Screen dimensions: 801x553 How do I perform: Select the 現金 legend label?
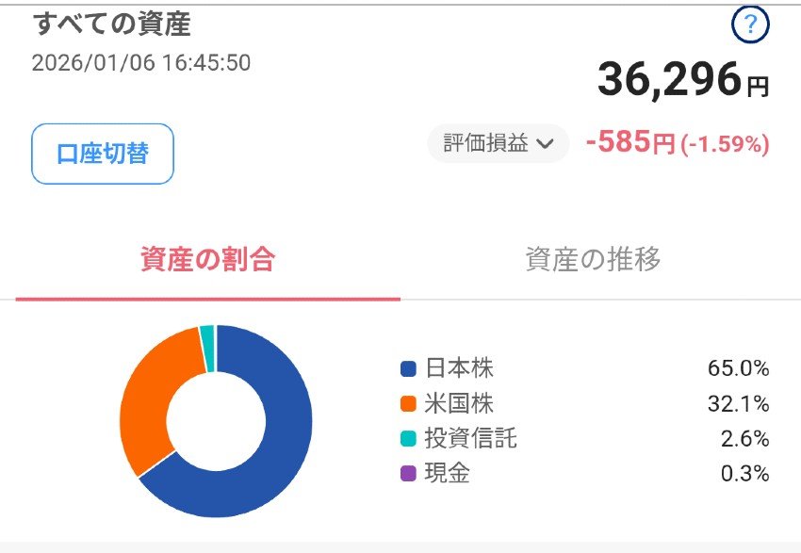coord(448,474)
